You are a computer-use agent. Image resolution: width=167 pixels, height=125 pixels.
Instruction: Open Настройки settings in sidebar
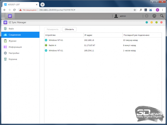click(x=14, y=53)
